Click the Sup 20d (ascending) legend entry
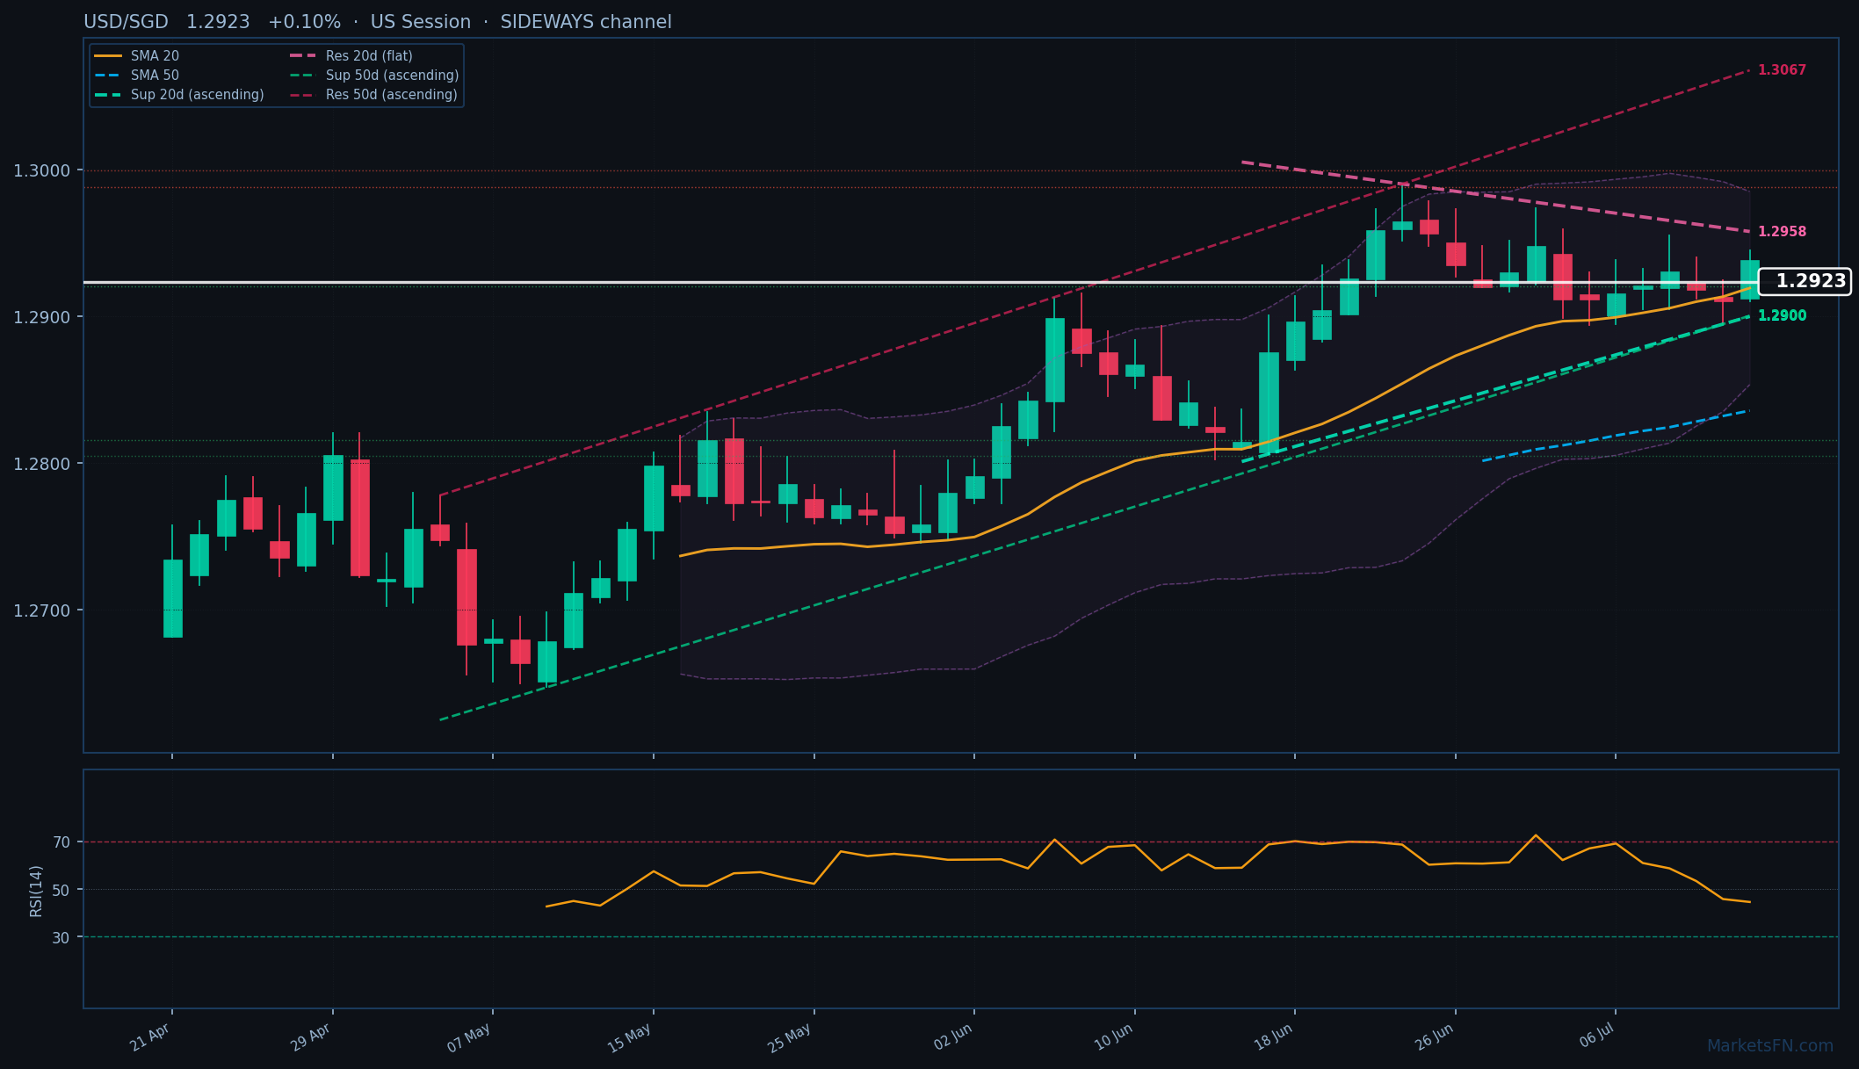Viewport: 1859px width, 1069px height. click(179, 95)
